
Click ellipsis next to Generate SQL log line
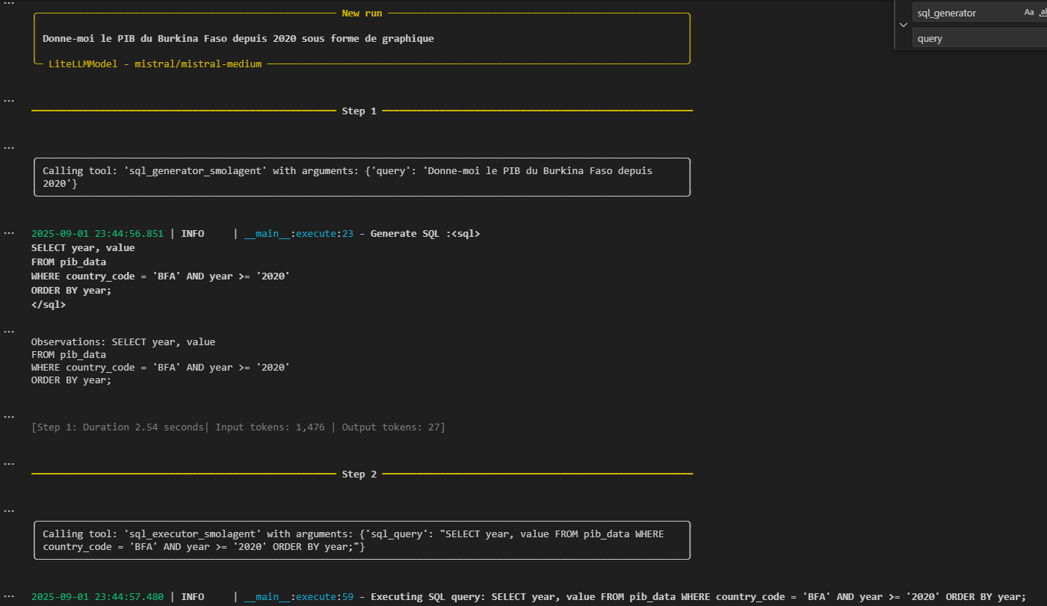point(9,233)
